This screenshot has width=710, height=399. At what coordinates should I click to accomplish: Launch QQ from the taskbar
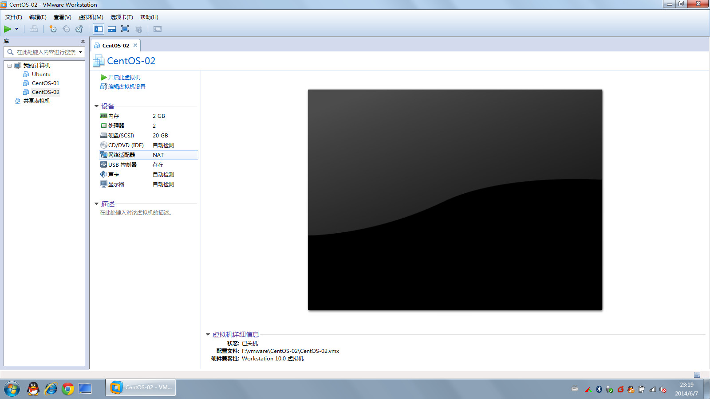(33, 389)
